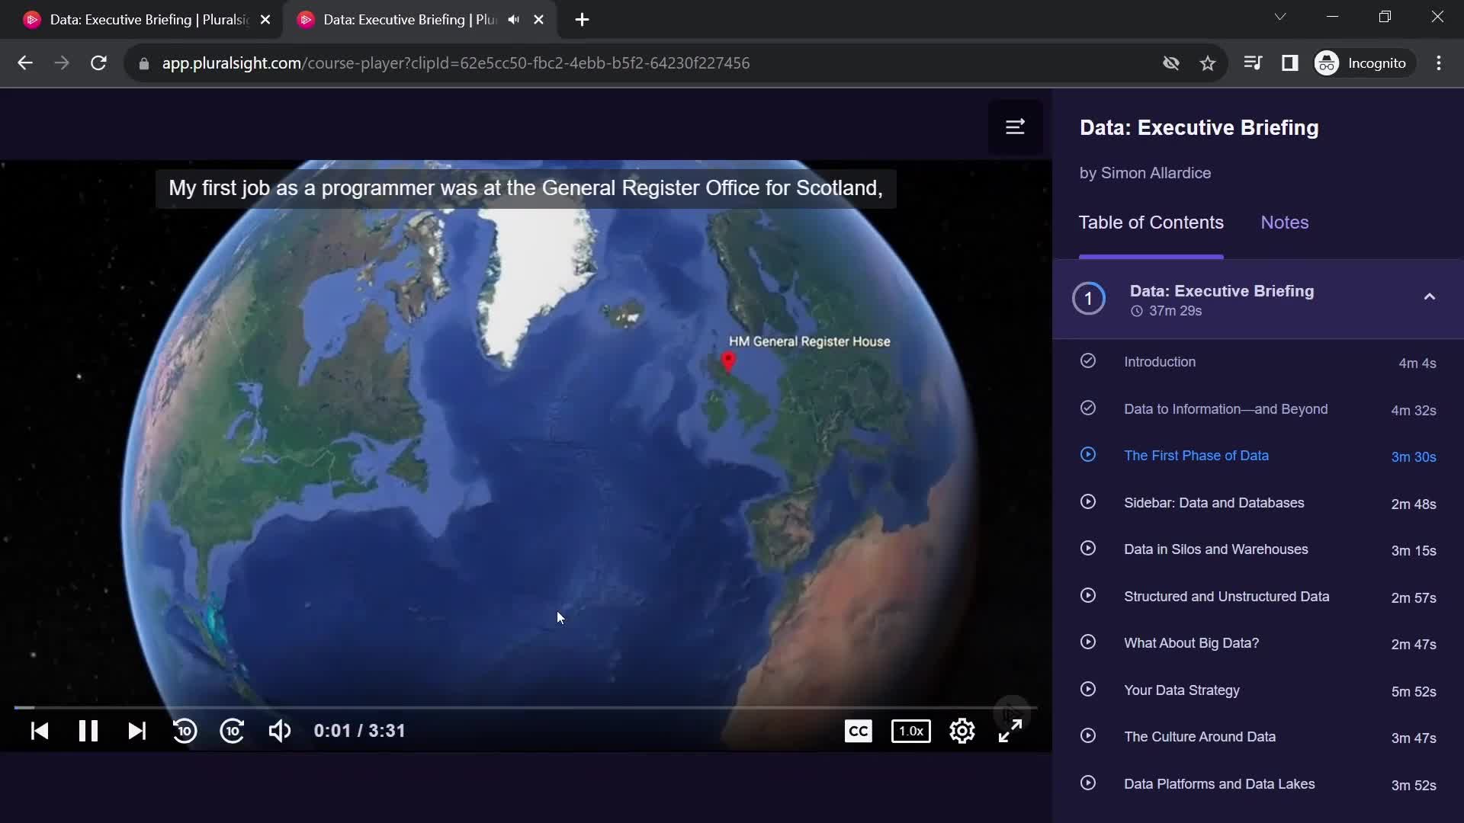This screenshot has width=1464, height=823.
Task: Expand the Data Platforms and Data Lakes item
Action: point(1220,783)
